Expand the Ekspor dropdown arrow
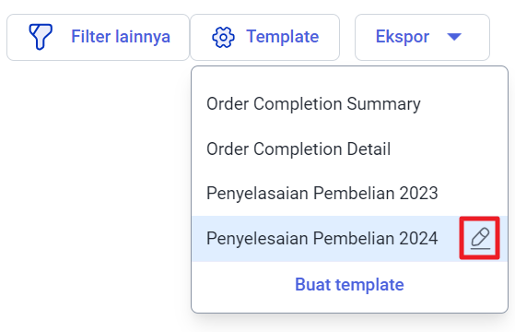Viewport: 515px width, 332px height. click(454, 37)
